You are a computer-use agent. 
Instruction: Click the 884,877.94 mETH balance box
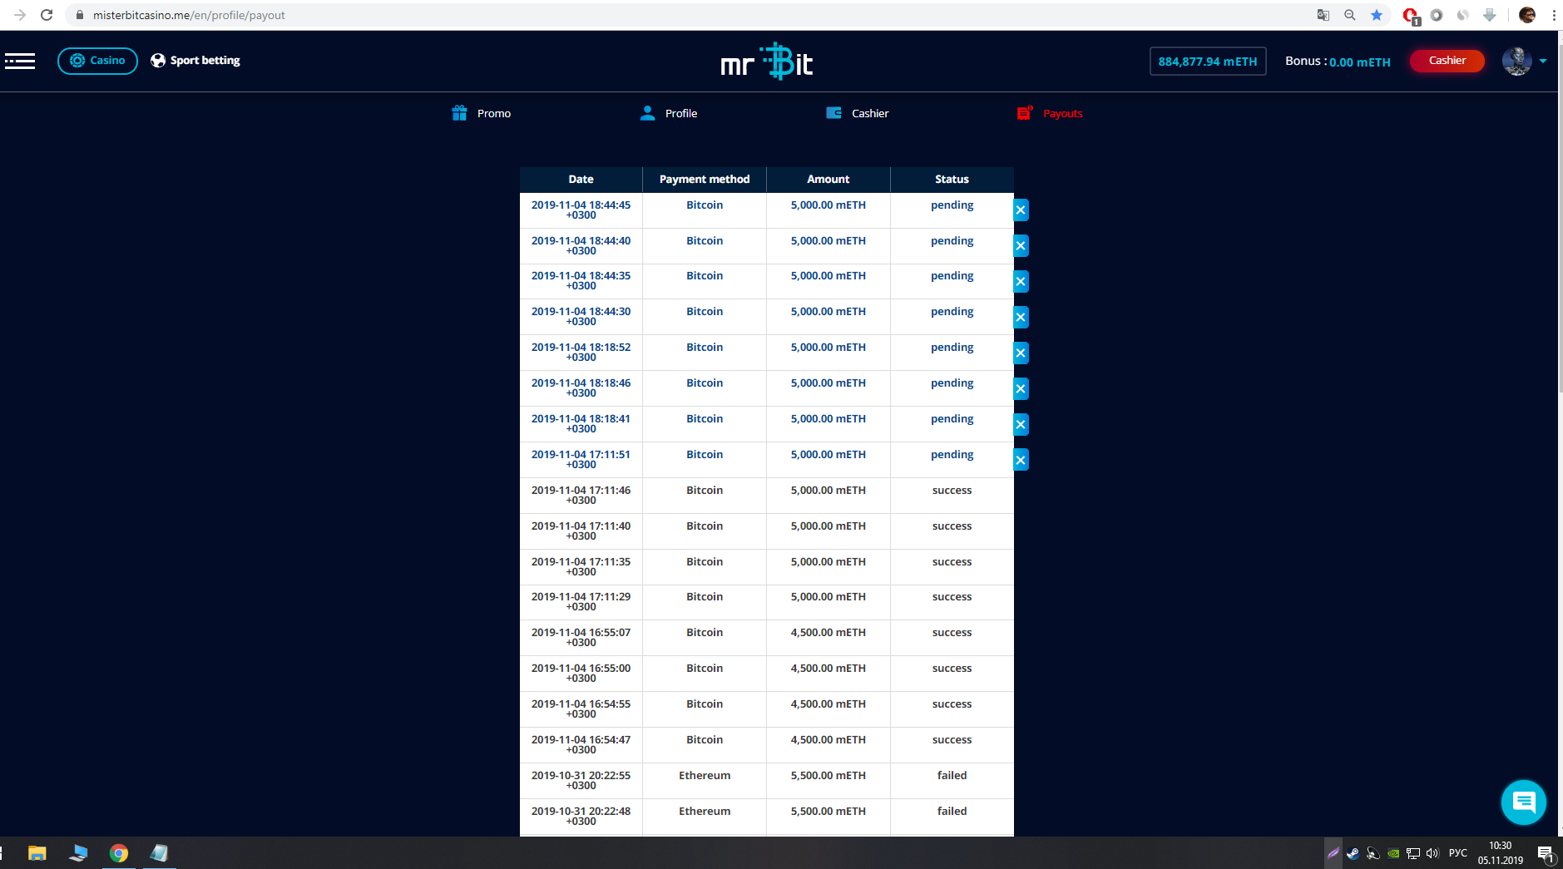click(1208, 62)
